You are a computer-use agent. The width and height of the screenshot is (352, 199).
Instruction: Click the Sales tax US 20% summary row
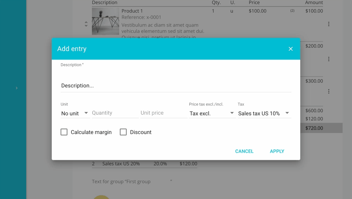click(x=145, y=164)
